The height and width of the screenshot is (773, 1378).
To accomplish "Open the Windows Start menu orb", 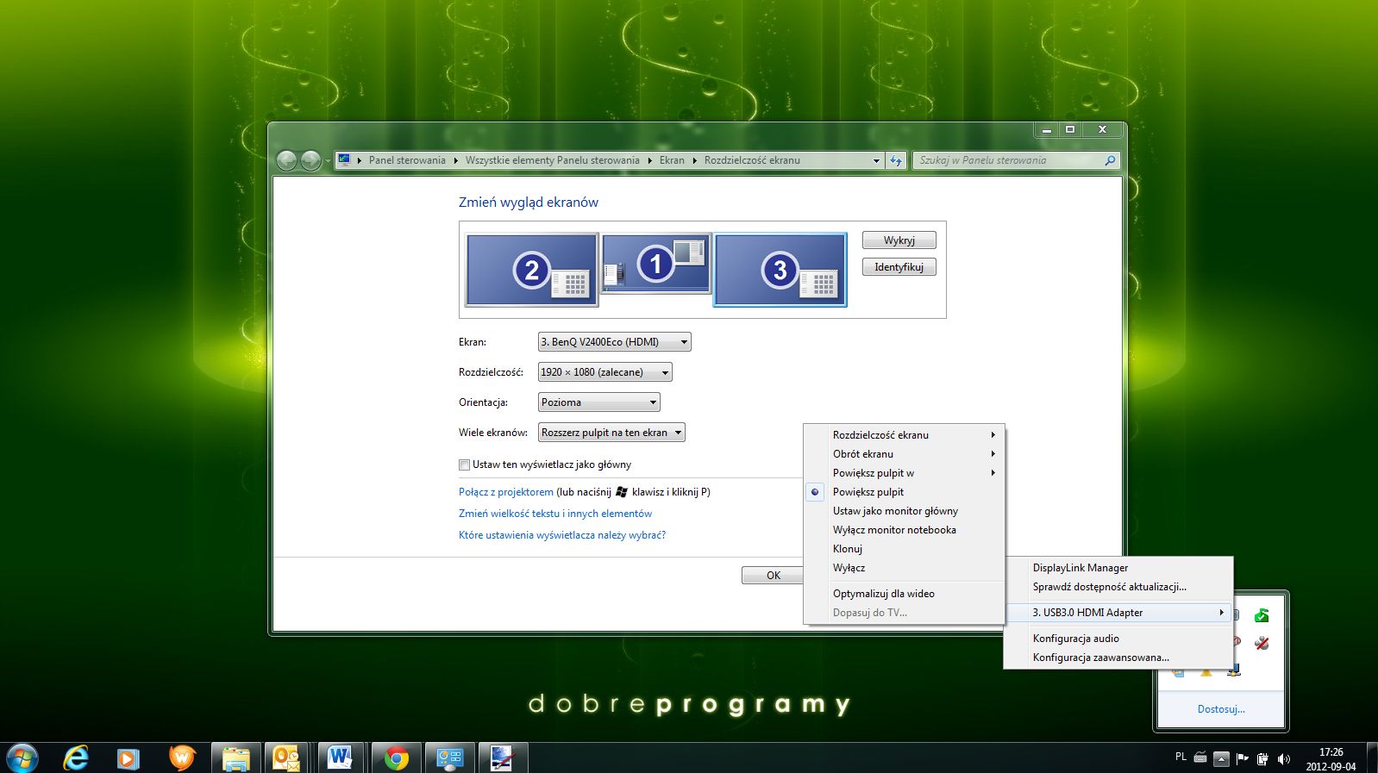I will pyautogui.click(x=22, y=757).
